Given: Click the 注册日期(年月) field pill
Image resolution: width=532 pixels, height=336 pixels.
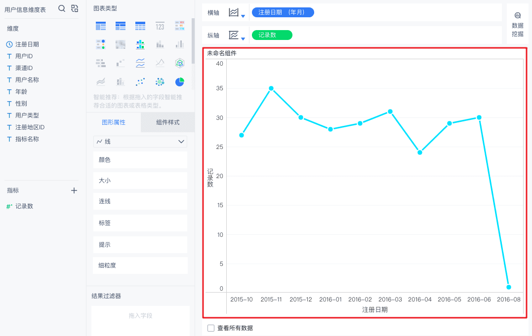Looking at the screenshot, I should [x=283, y=12].
